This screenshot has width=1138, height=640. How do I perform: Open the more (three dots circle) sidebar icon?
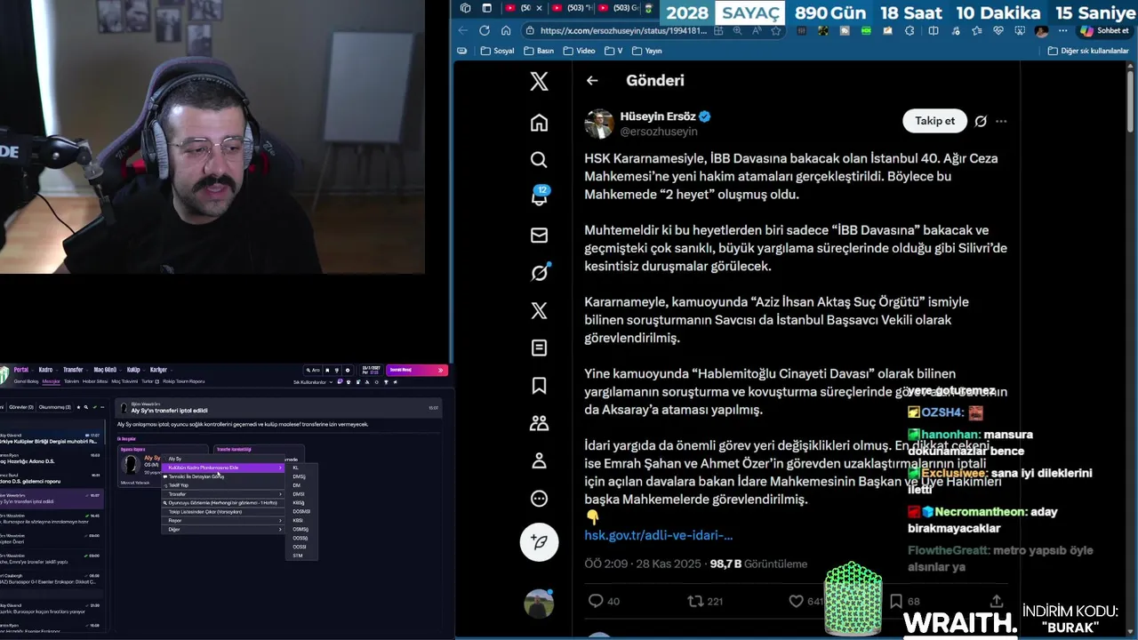(x=539, y=499)
